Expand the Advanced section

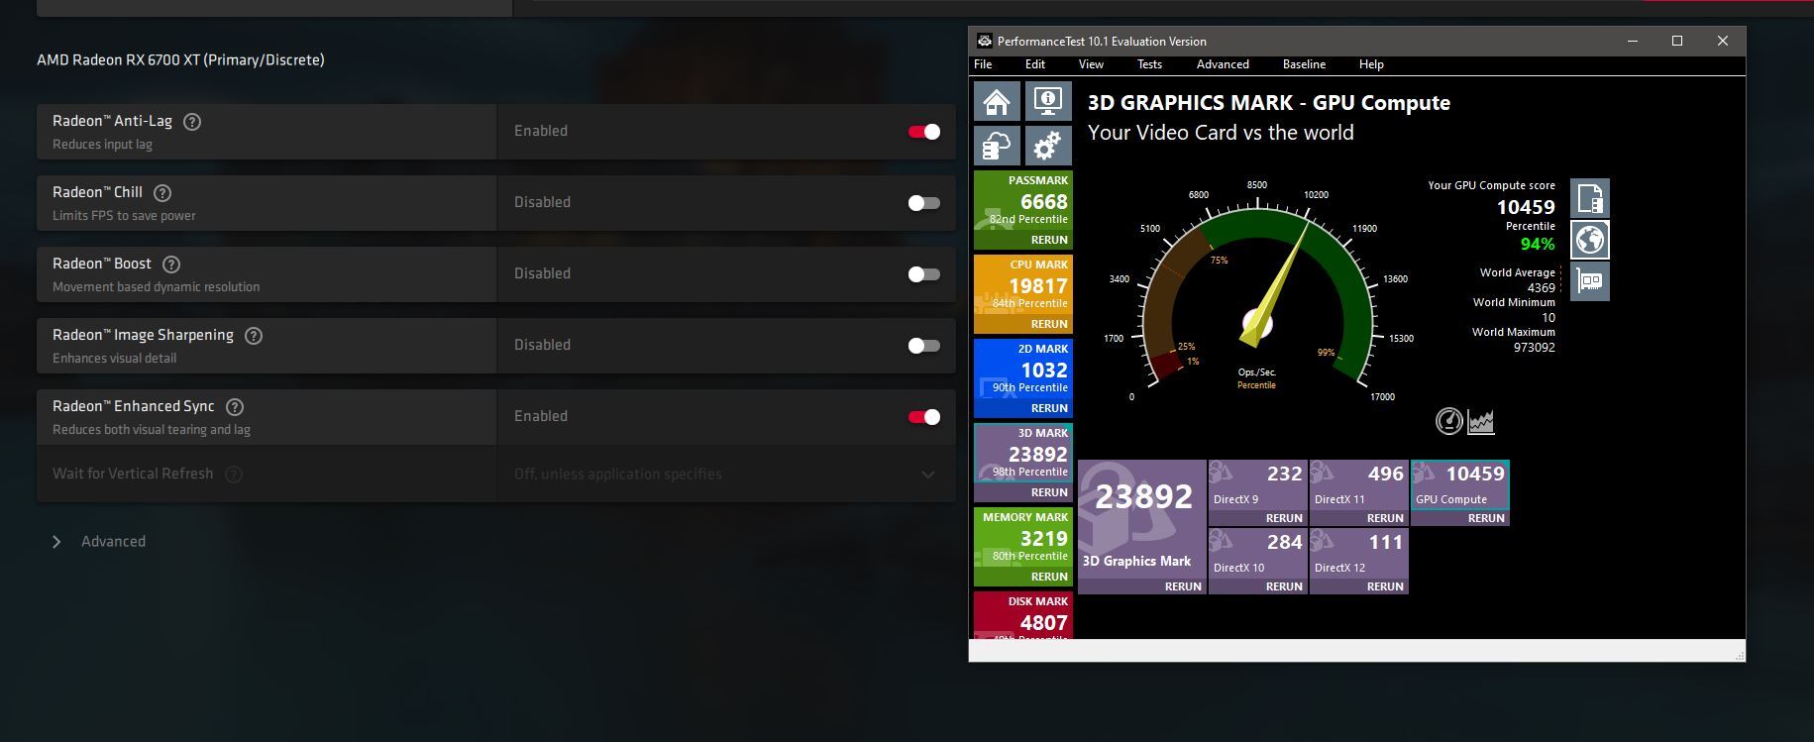click(x=99, y=542)
